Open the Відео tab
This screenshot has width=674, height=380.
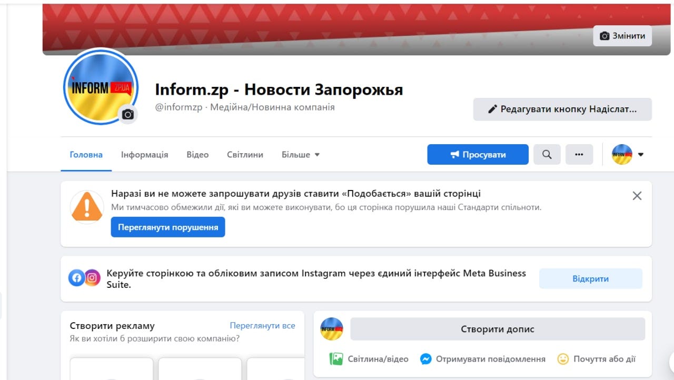197,155
